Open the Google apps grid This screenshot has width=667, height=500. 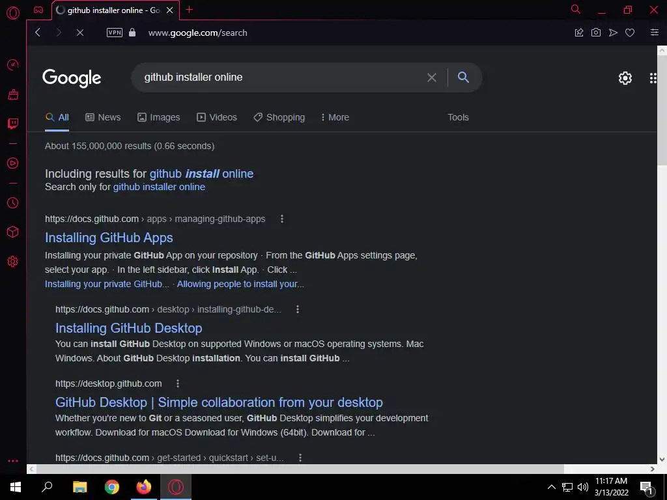[x=653, y=78]
